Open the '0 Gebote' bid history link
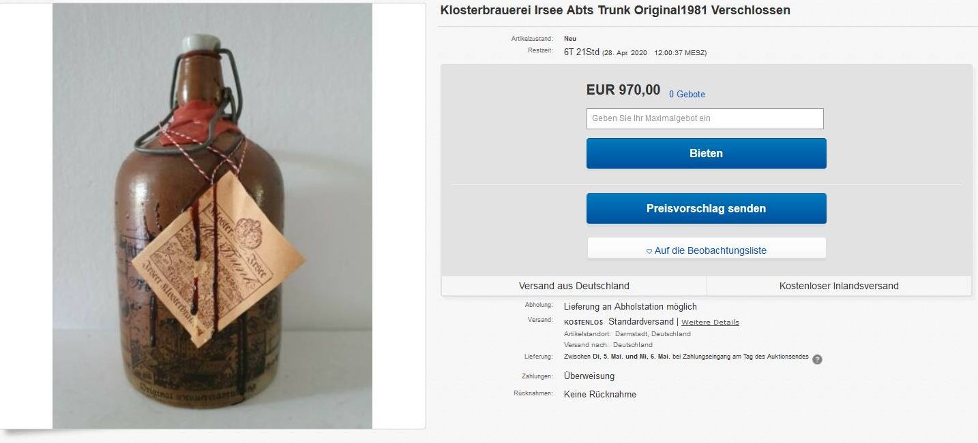 click(687, 95)
